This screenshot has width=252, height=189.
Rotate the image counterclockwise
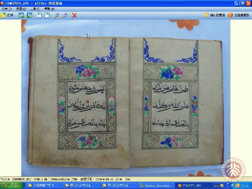click(39, 15)
